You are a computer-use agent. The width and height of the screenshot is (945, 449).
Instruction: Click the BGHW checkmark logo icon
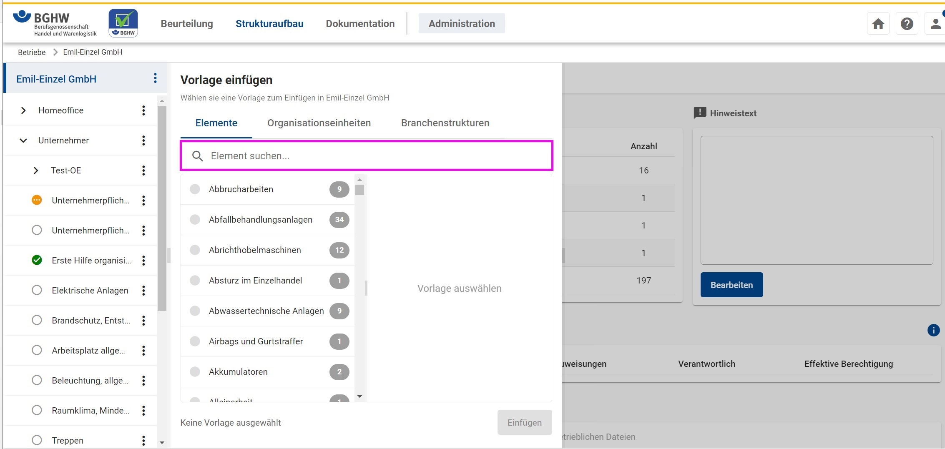[x=123, y=23]
